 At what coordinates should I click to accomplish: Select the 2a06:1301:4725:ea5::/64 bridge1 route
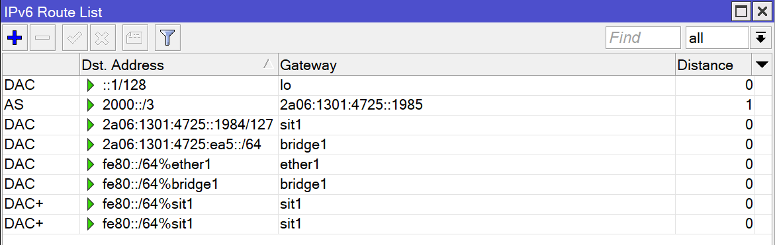tap(379, 145)
